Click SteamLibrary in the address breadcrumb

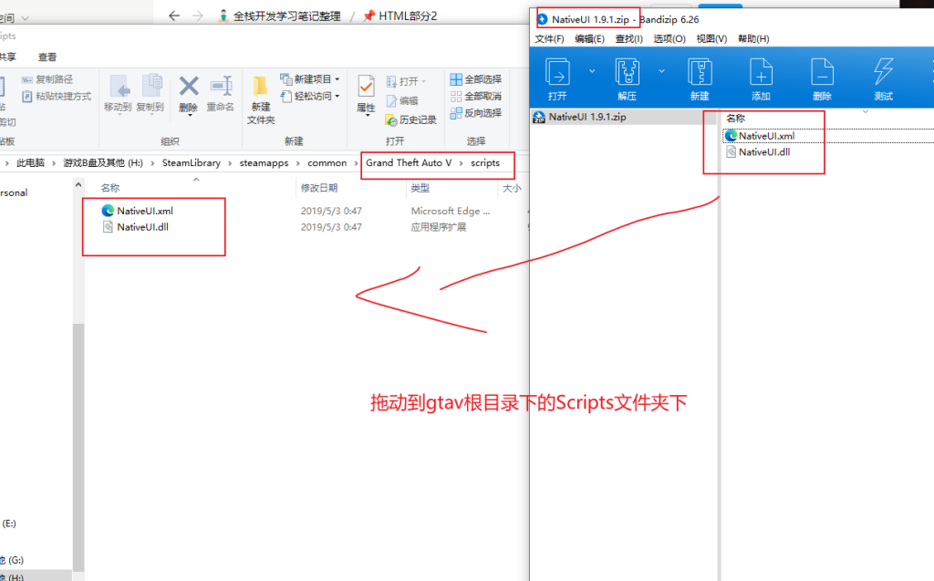[192, 162]
